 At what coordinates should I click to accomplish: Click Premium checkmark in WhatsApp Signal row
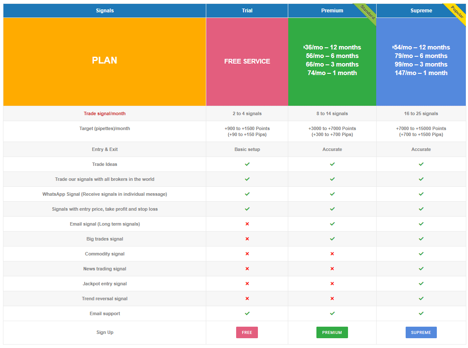tap(332, 194)
